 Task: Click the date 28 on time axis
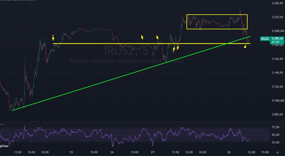click(229, 152)
